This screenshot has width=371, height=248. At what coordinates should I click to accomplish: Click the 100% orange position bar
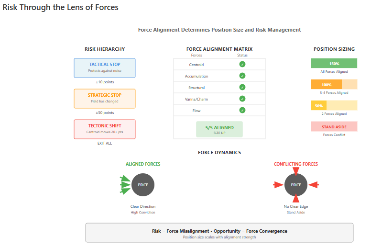coord(334,84)
